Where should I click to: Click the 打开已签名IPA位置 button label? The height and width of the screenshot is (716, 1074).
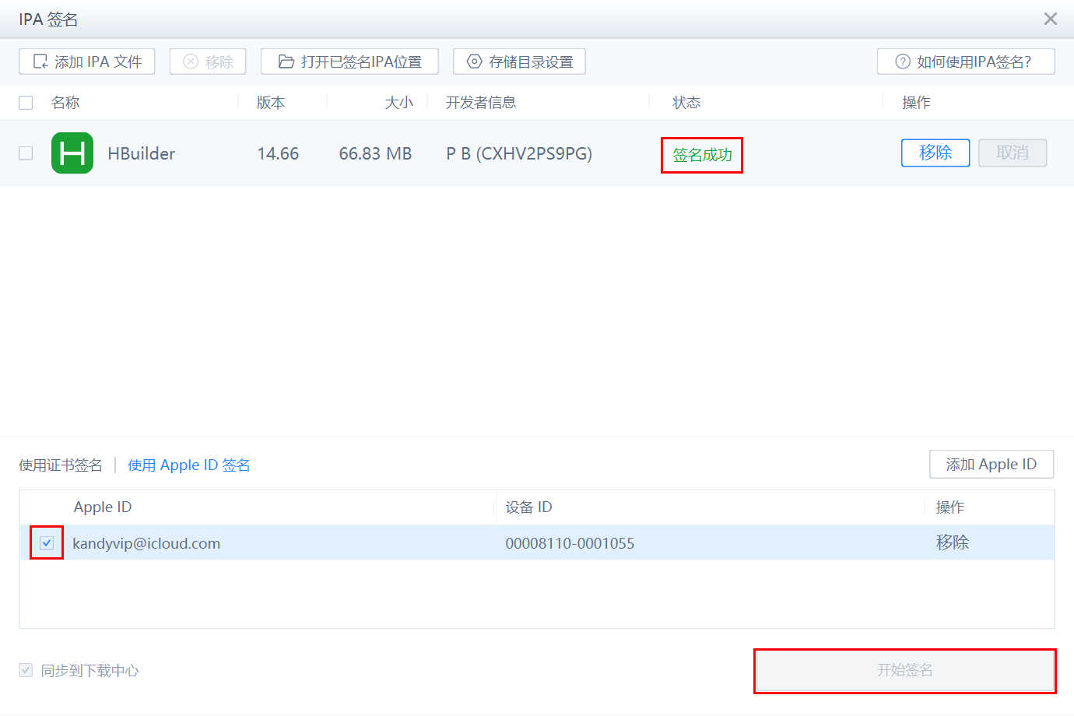coord(362,62)
